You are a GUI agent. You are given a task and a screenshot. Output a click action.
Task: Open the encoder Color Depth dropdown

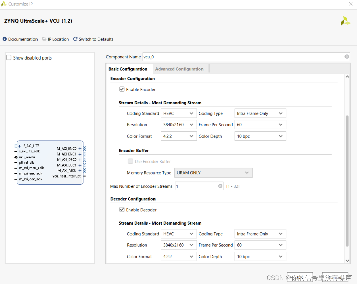pyautogui.click(x=260, y=136)
